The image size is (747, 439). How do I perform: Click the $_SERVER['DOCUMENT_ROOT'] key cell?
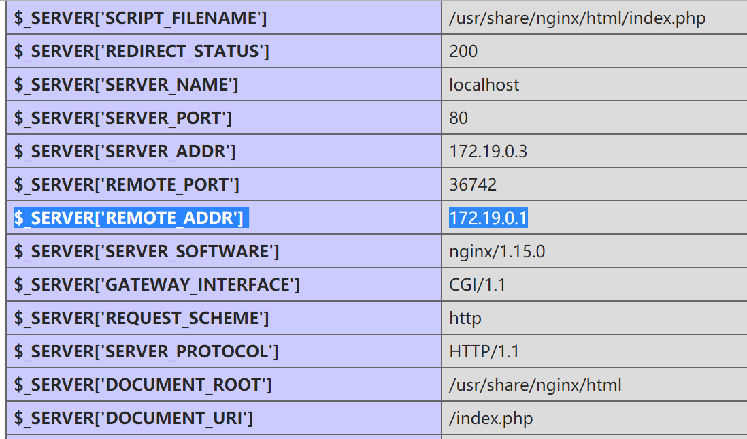(224, 385)
